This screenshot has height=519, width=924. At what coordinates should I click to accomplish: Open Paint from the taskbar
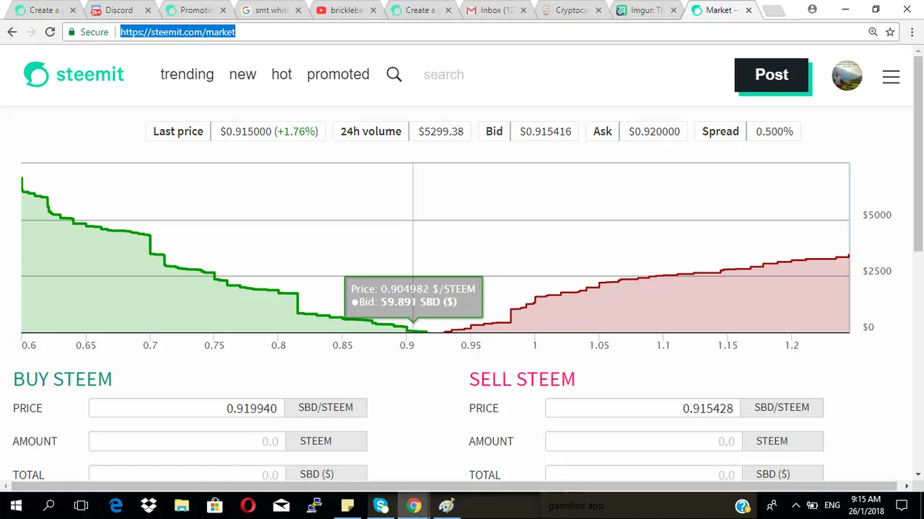[x=447, y=505]
